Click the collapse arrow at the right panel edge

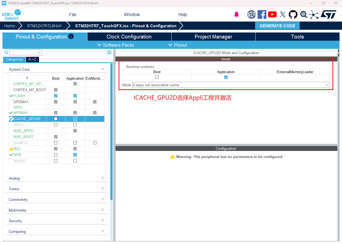coord(339,51)
